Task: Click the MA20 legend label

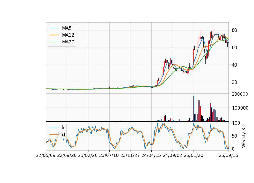Action: [68, 42]
